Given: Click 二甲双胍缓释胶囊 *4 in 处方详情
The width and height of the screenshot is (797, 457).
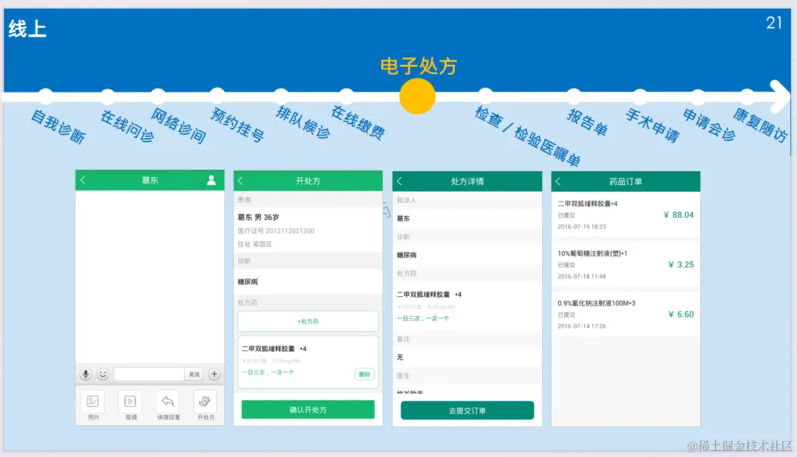Looking at the screenshot, I should pyautogui.click(x=429, y=294).
